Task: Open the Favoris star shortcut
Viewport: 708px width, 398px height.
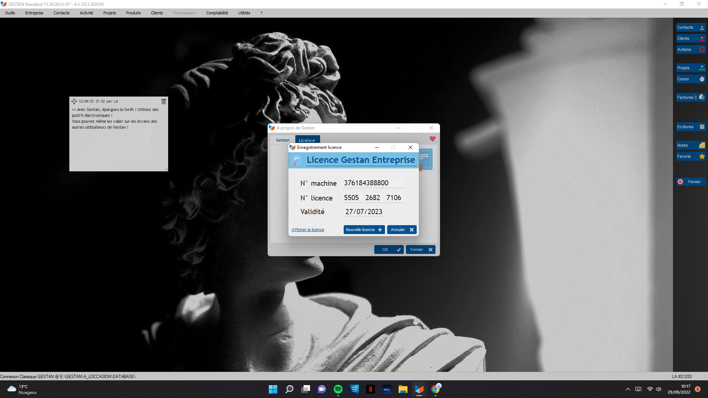Action: coord(691,156)
